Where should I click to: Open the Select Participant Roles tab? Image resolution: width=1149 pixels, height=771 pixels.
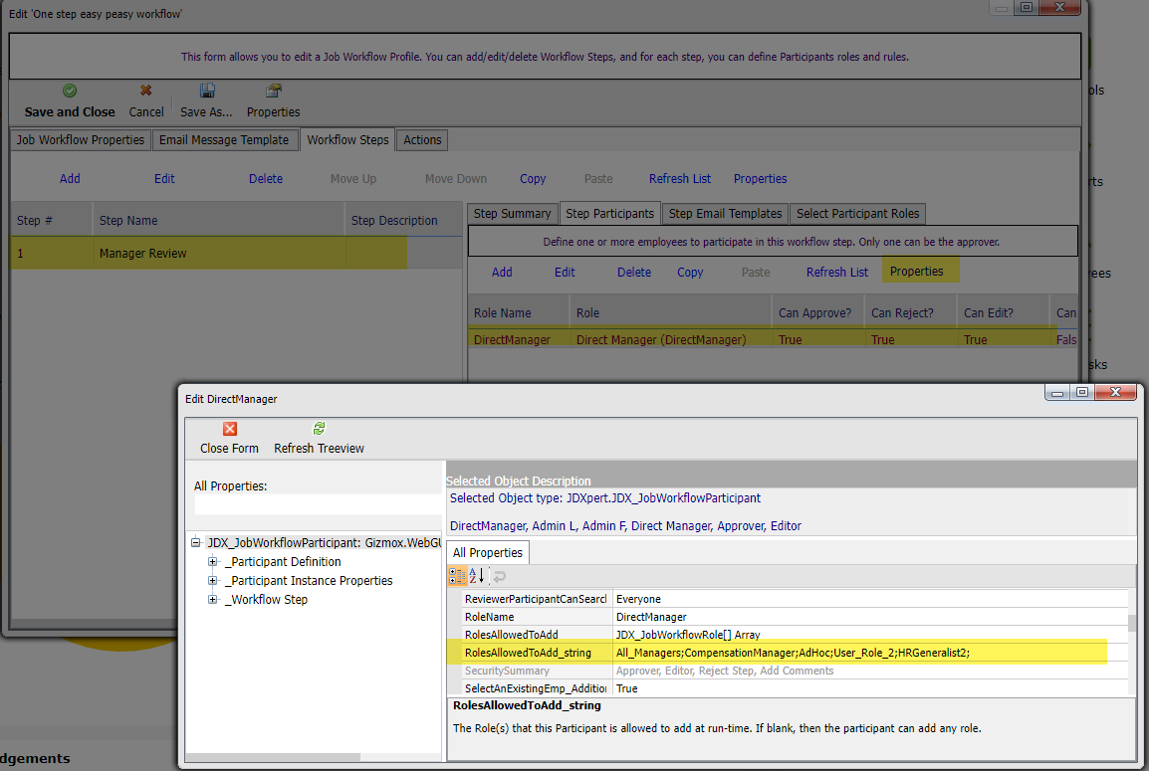[x=858, y=214]
